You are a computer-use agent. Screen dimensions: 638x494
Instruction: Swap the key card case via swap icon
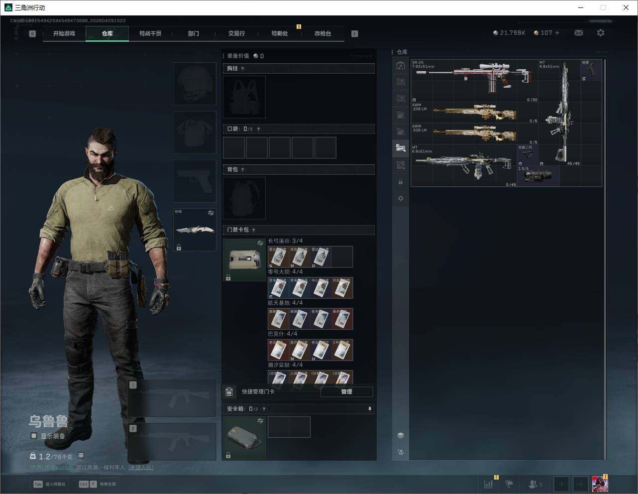point(260,243)
